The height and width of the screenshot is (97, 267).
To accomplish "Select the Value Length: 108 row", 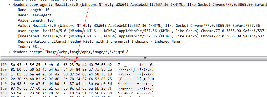I will coord(36,21).
